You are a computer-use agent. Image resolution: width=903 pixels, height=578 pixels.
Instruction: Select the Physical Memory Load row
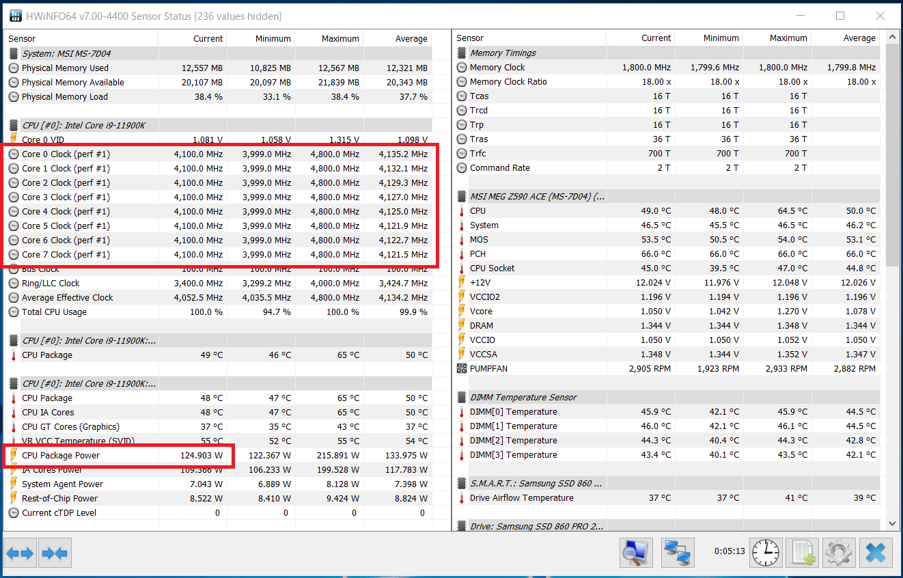point(218,96)
